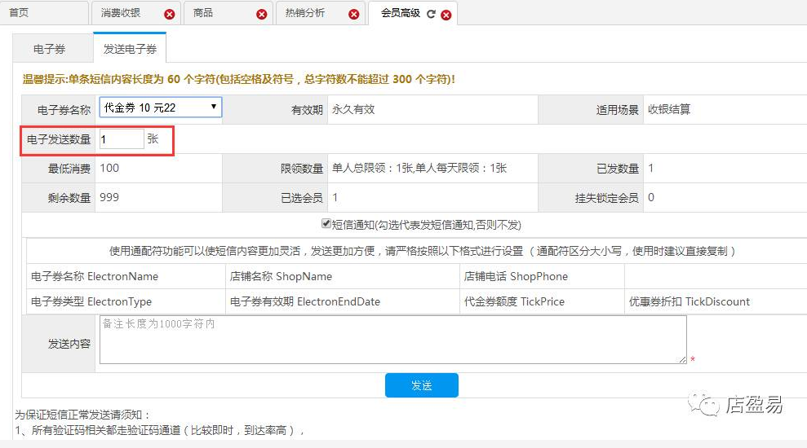This screenshot has width=807, height=448.
Task: Click the blue 发送 button
Action: (421, 385)
